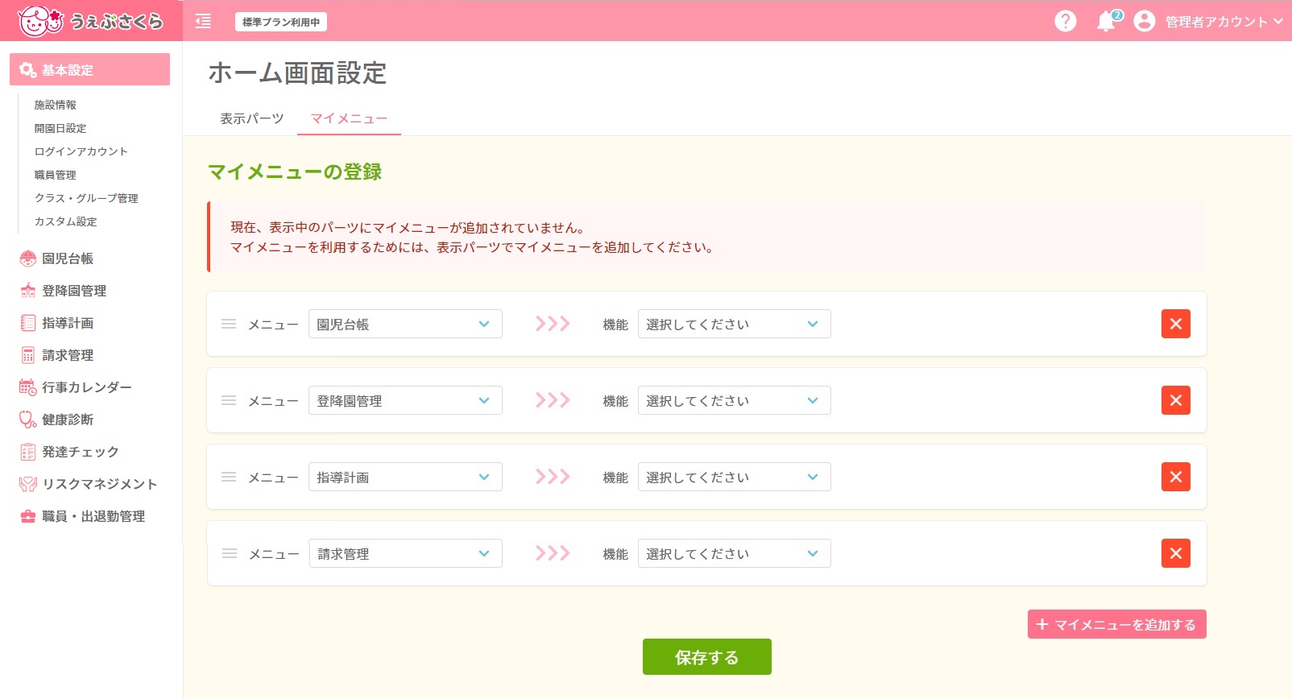The height and width of the screenshot is (699, 1292).
Task: Open 登降園管理 sidebar menu label
Action: tap(74, 291)
